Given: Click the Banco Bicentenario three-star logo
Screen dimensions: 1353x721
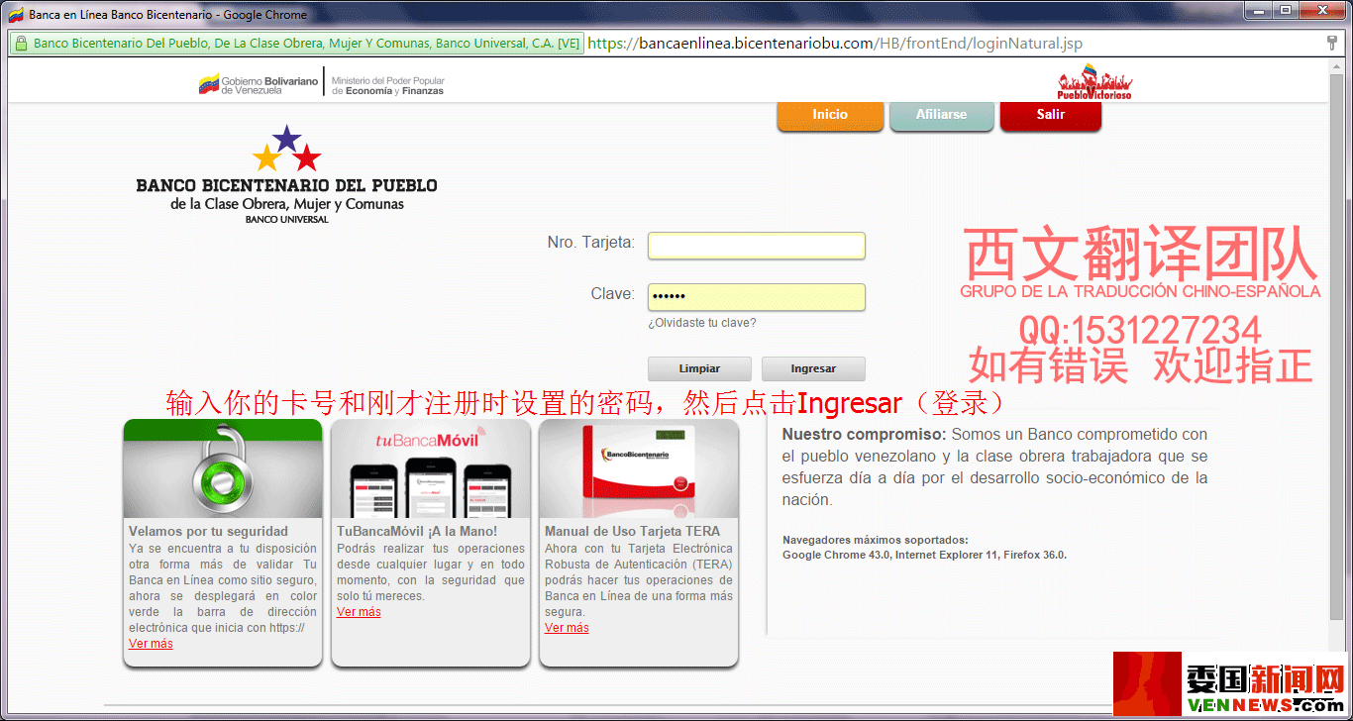Looking at the screenshot, I should pyautogui.click(x=287, y=148).
